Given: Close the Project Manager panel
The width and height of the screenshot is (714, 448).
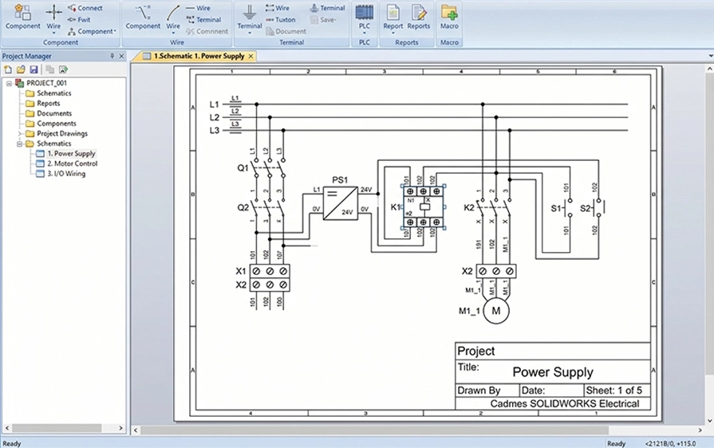Looking at the screenshot, I should coord(121,56).
